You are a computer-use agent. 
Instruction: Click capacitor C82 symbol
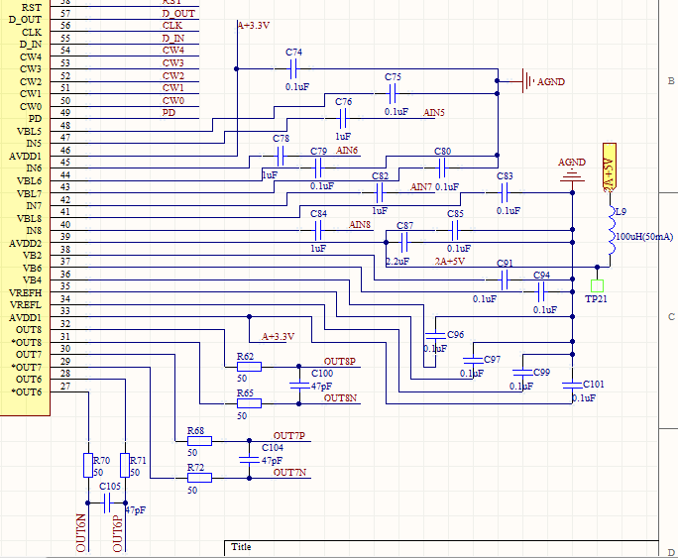click(380, 192)
